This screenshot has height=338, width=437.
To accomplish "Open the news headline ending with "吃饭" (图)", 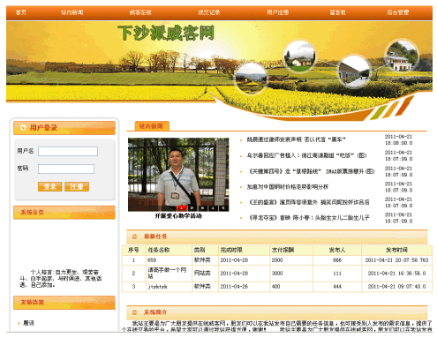I will (306, 155).
